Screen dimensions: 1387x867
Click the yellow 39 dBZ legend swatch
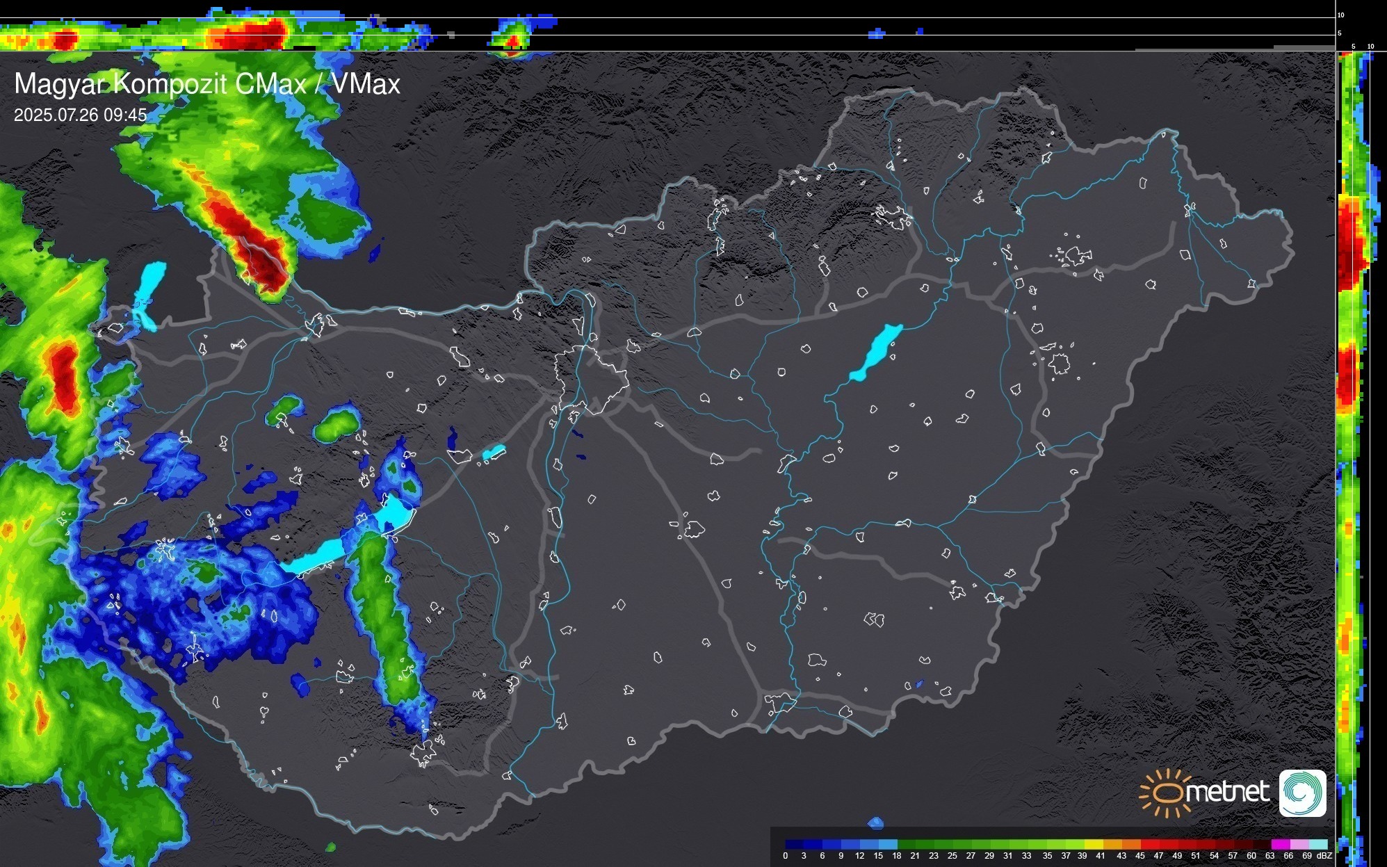(x=1093, y=844)
